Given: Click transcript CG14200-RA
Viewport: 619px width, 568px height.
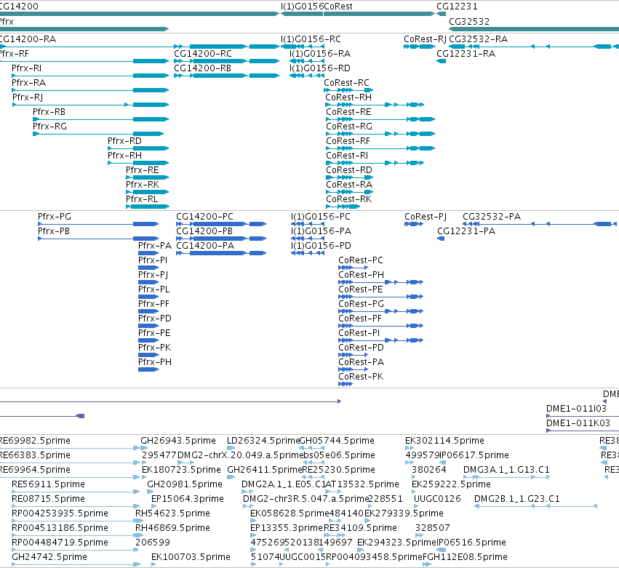Looking at the screenshot, I should [x=140, y=47].
